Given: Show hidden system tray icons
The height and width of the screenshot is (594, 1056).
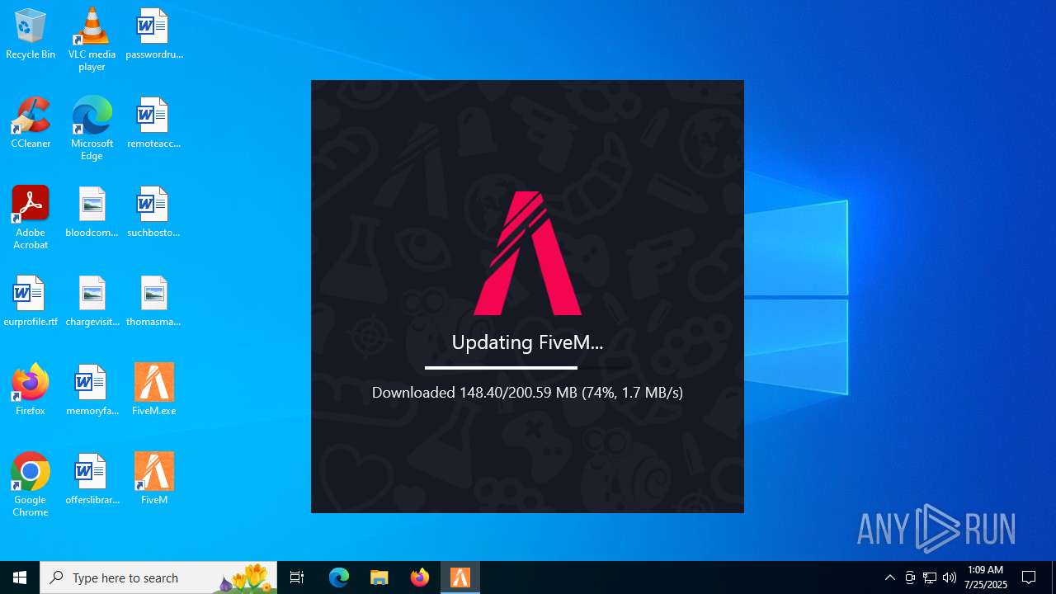Looking at the screenshot, I should click(x=890, y=577).
